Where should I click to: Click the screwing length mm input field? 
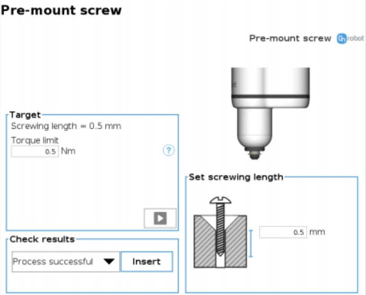tap(283, 232)
